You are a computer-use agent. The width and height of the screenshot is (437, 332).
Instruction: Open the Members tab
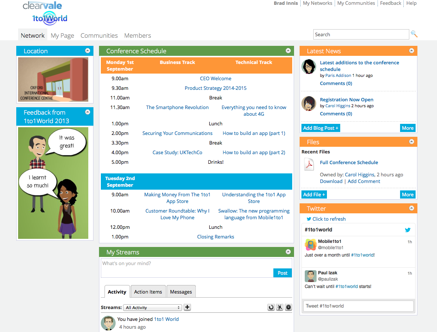(137, 35)
